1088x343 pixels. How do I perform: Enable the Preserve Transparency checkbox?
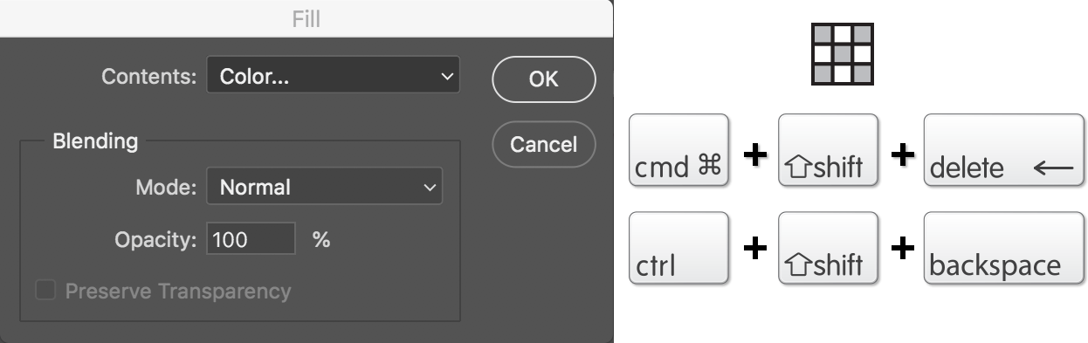point(45,291)
